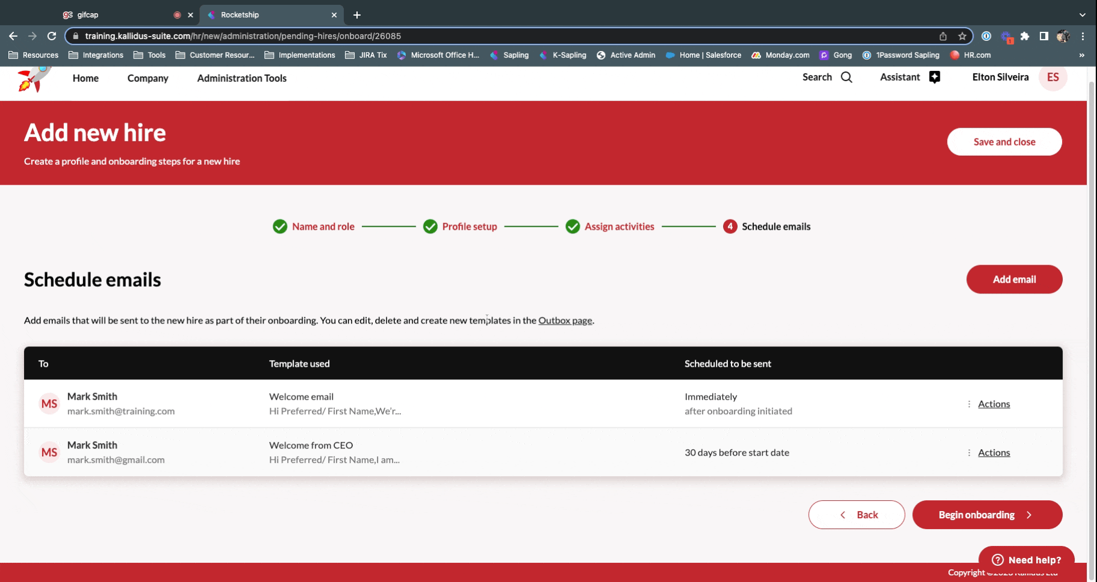Click the Add email button
Viewport: 1097px width, 582px height.
[x=1014, y=280]
